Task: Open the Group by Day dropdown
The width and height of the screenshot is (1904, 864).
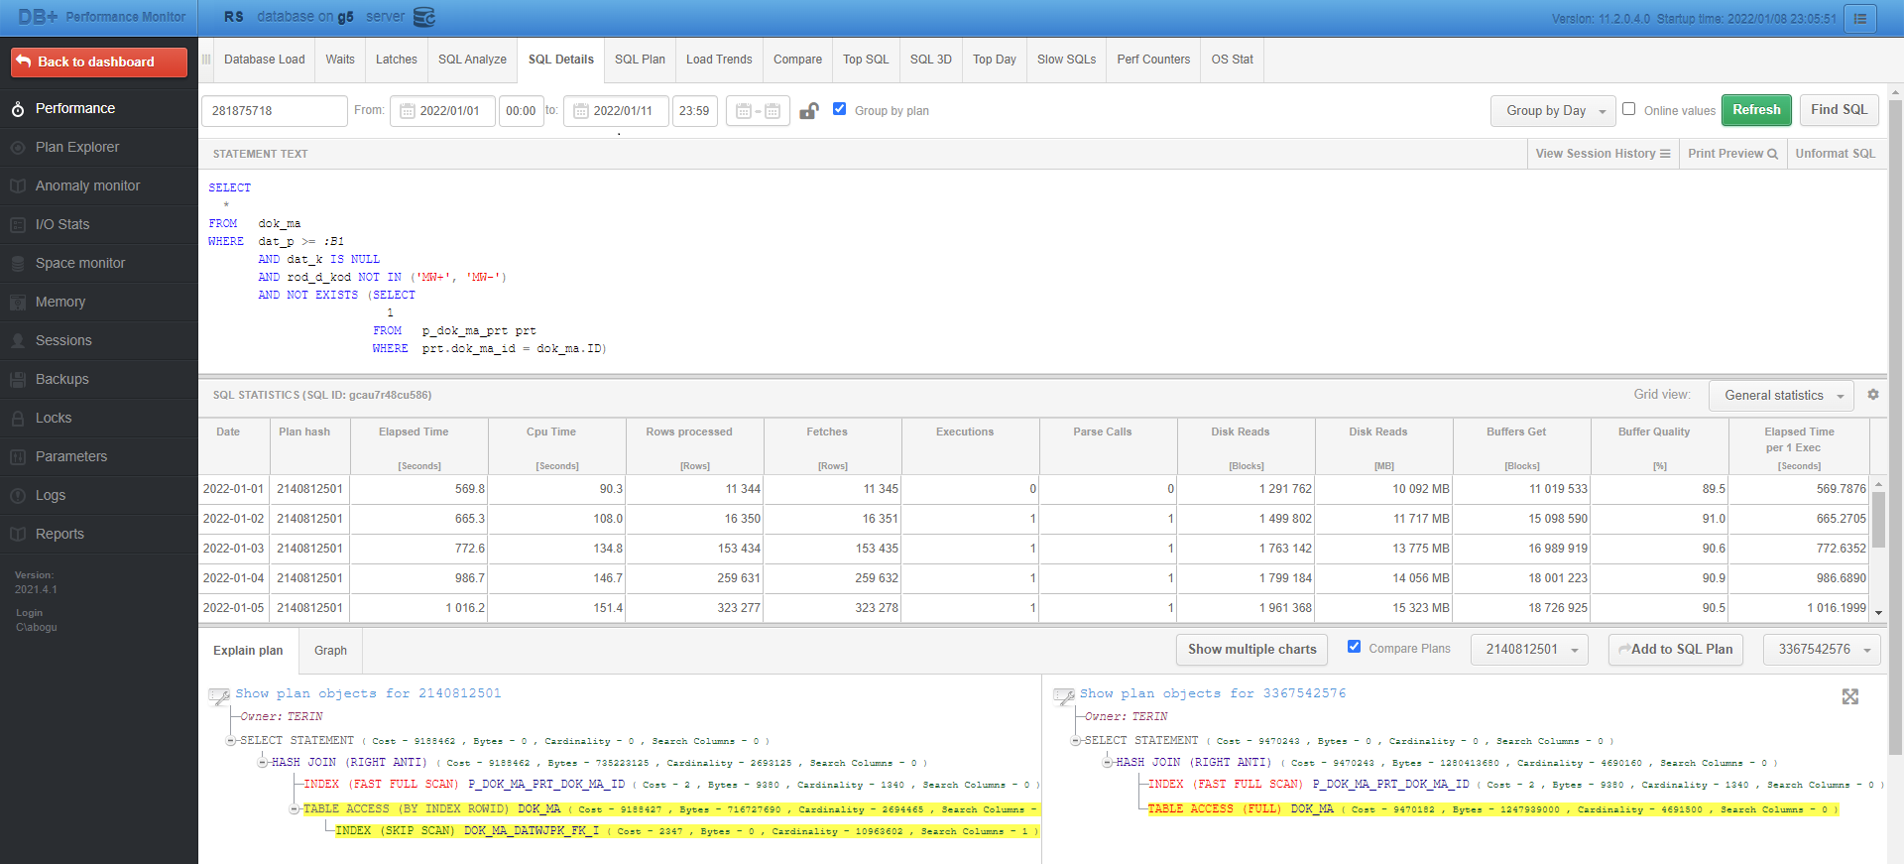Action: [x=1553, y=111]
